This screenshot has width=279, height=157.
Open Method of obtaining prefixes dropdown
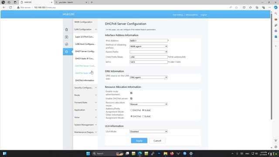click(149, 46)
